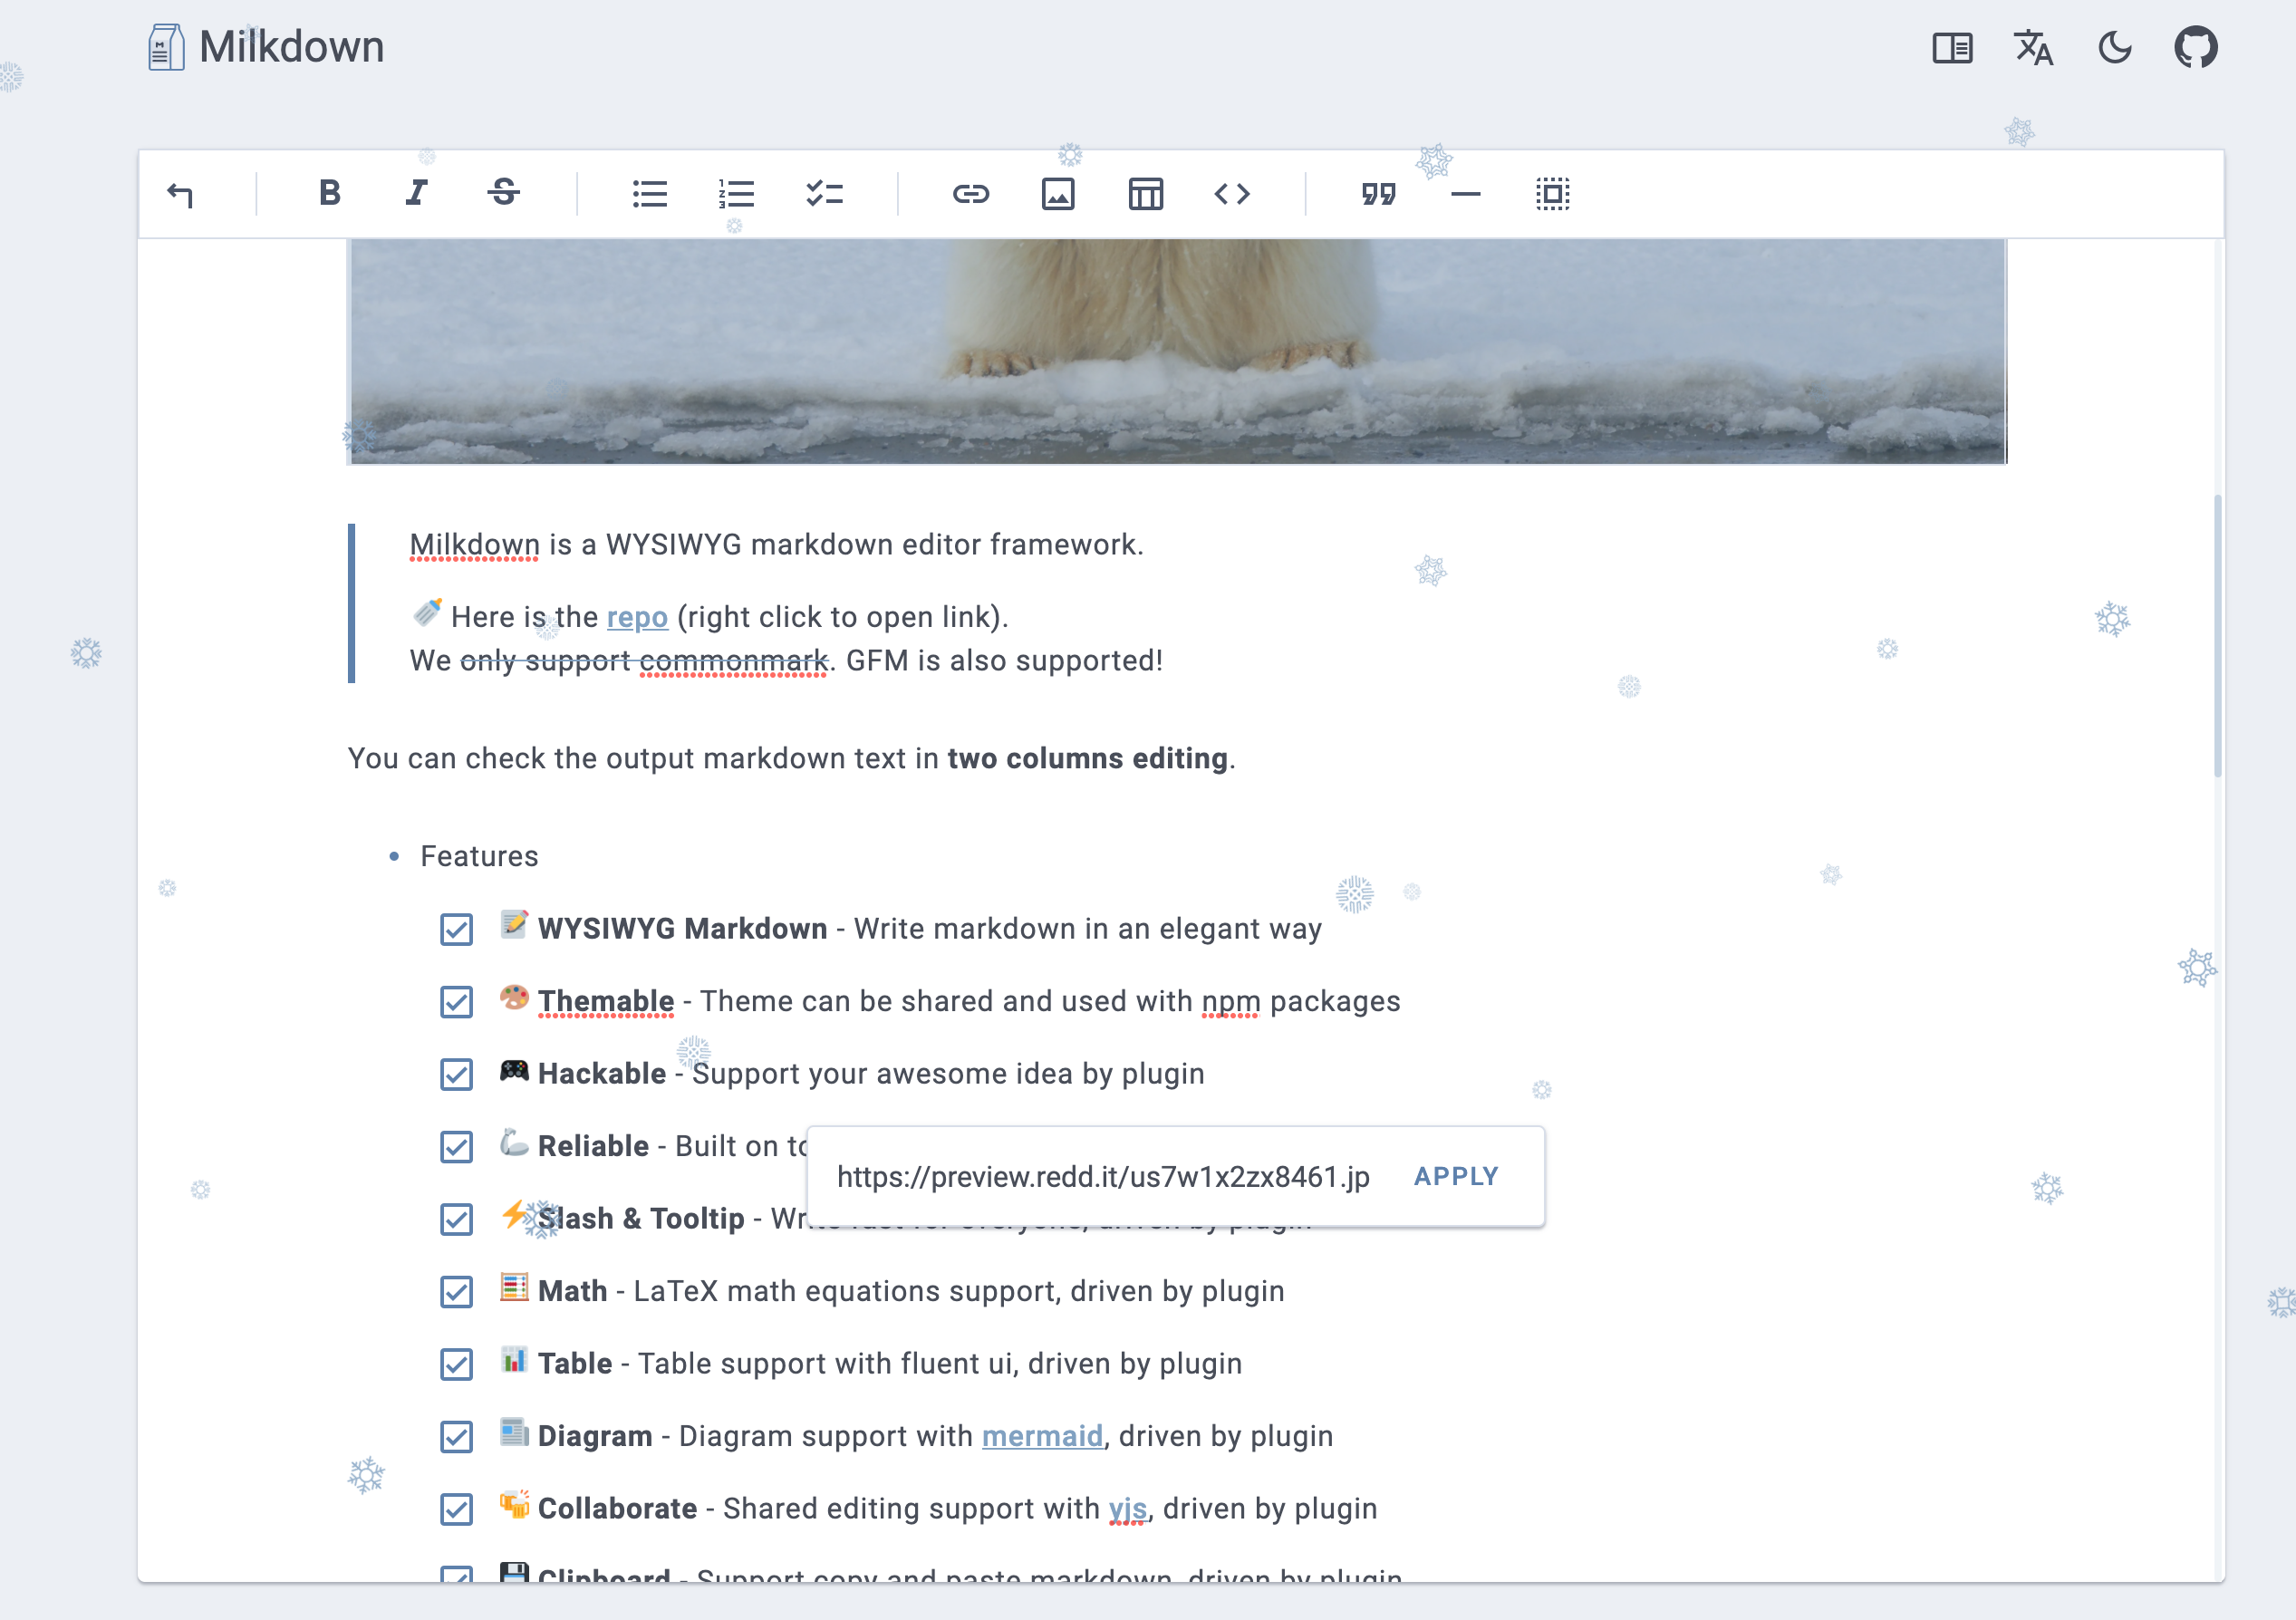2296x1620 pixels.
Task: Insert a bullet list
Action: pos(650,193)
